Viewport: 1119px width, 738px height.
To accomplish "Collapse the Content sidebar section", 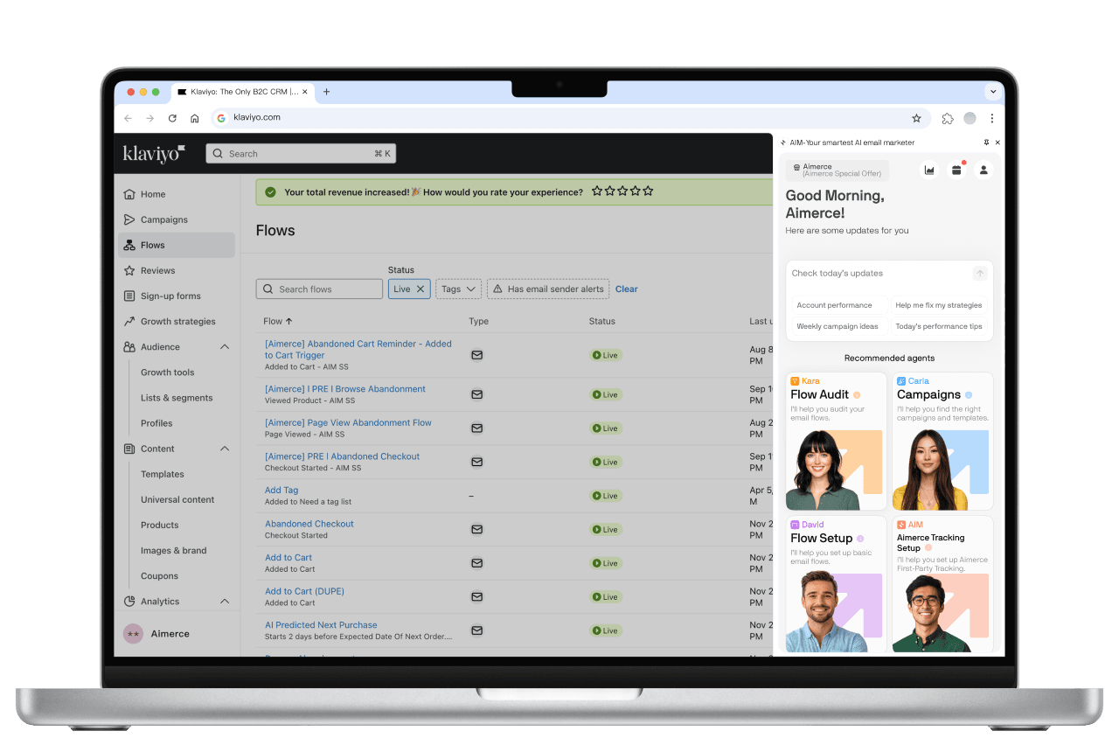I will (225, 449).
